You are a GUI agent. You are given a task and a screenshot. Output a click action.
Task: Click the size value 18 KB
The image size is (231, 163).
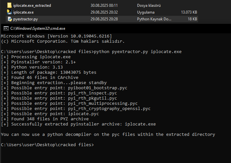tap(192, 19)
